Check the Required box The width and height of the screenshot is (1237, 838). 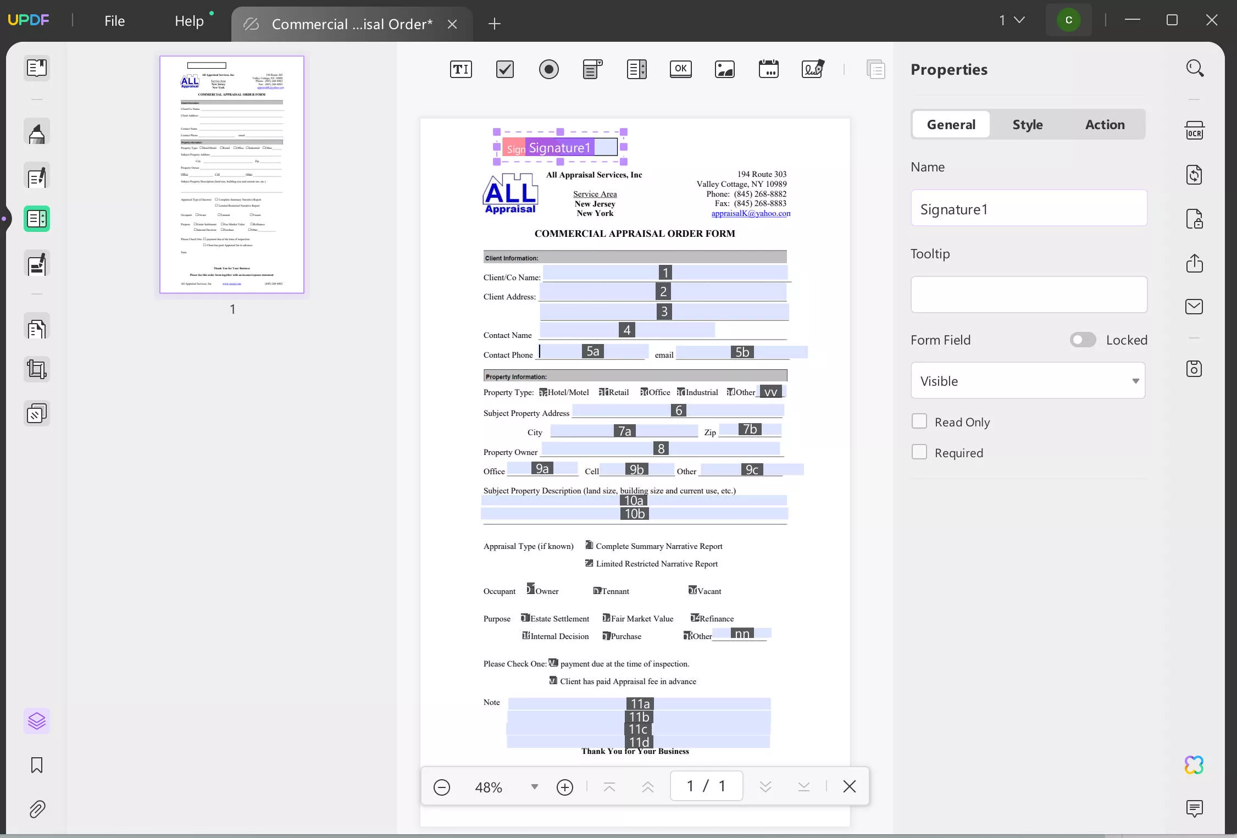point(919,452)
